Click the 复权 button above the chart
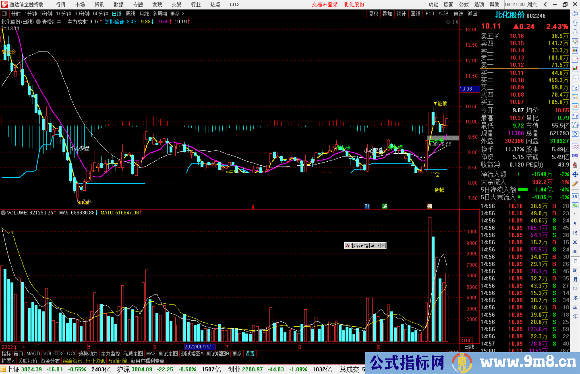The image size is (580, 374). 374,14
